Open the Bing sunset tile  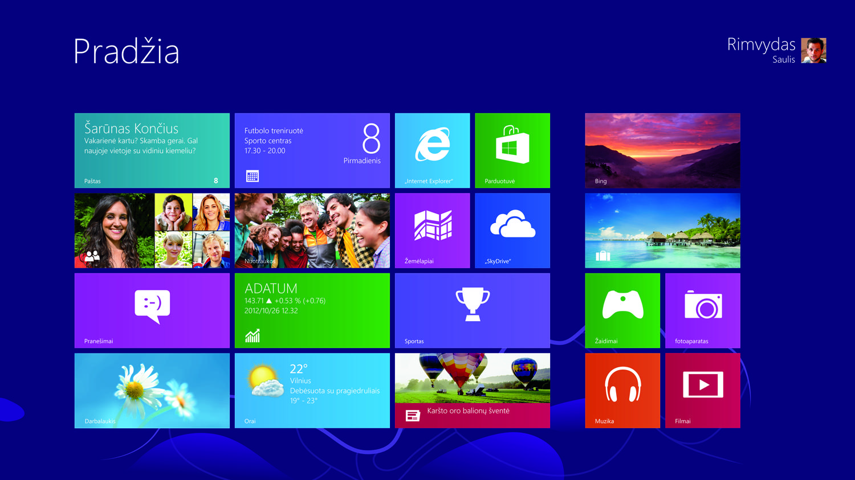[662, 150]
